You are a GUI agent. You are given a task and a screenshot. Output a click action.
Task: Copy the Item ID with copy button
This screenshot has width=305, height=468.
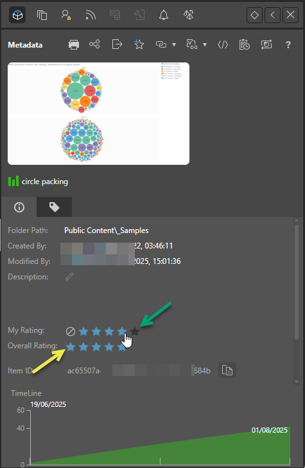pyautogui.click(x=227, y=370)
